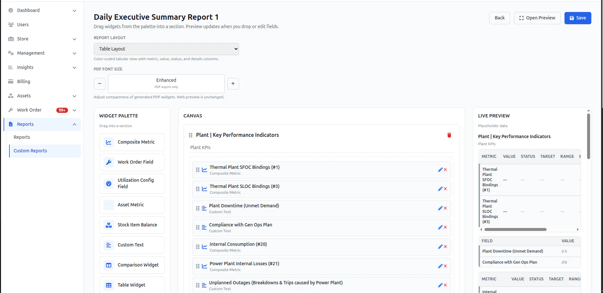Image resolution: width=603 pixels, height=293 pixels.
Task: Click the Work Order wrench icon
Action: tap(11, 110)
